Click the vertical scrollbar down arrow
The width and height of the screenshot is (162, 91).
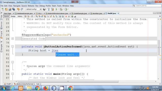158,79
